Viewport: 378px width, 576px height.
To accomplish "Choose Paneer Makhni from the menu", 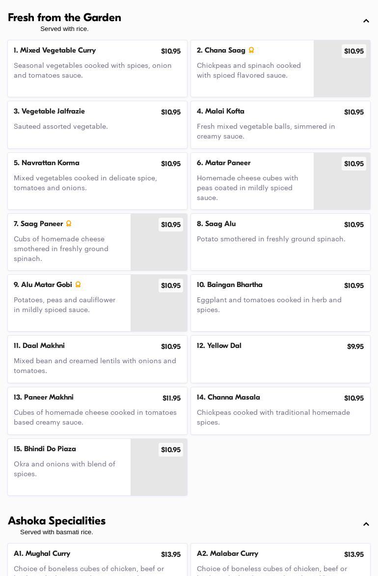I will pyautogui.click(x=97, y=411).
